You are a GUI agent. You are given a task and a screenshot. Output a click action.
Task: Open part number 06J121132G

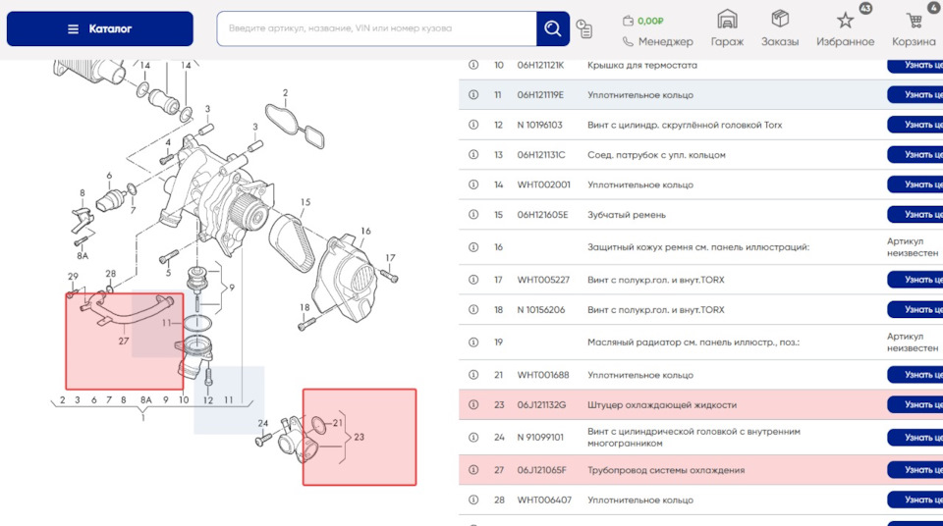click(541, 405)
